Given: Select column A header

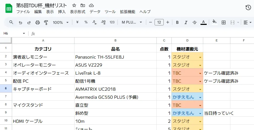Looking at the screenshot, I should tap(43, 40).
